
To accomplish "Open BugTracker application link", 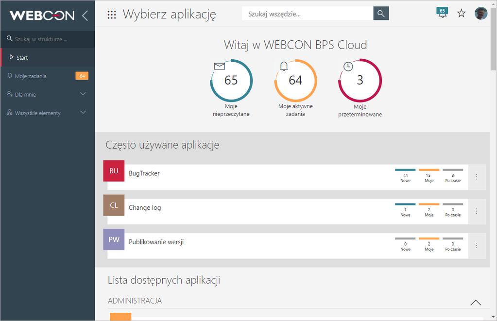I will pyautogui.click(x=144, y=173).
